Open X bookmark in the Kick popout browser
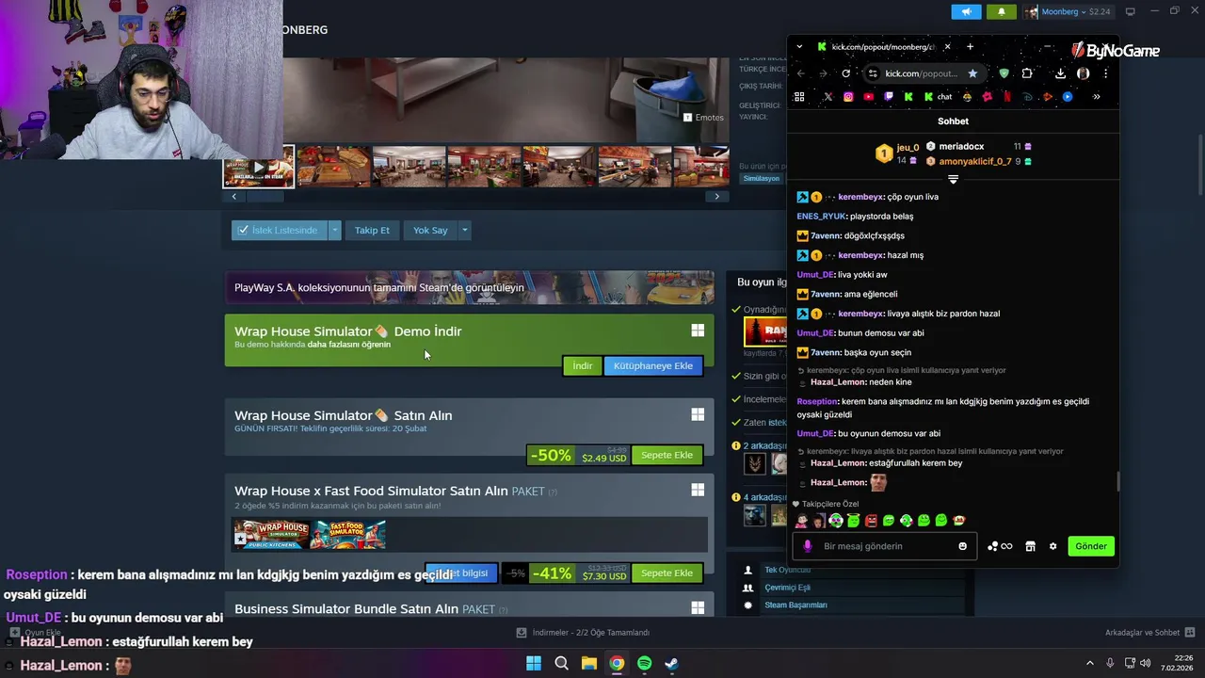The image size is (1205, 678). point(827,96)
